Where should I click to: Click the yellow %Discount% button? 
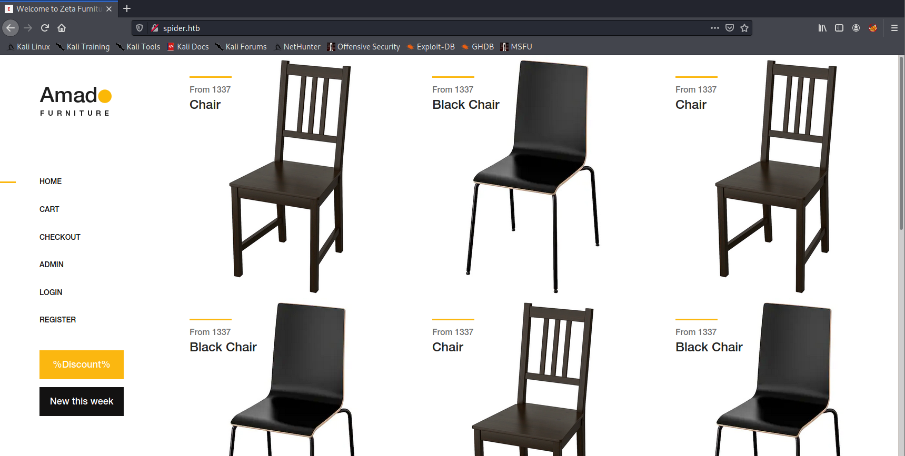pos(82,364)
